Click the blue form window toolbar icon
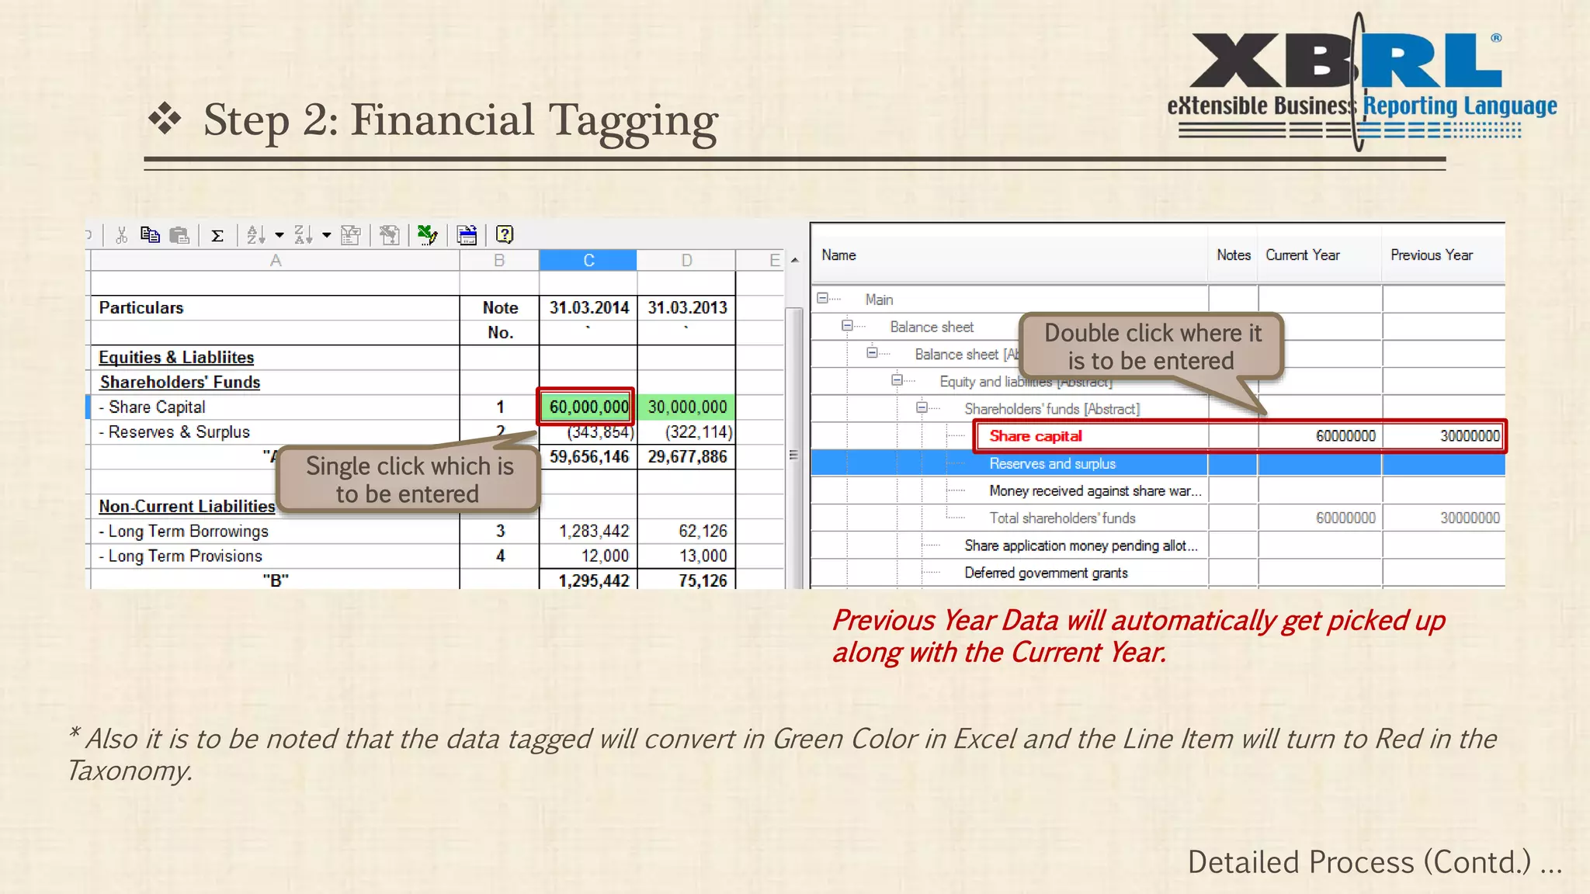The image size is (1590, 894). 467,235
